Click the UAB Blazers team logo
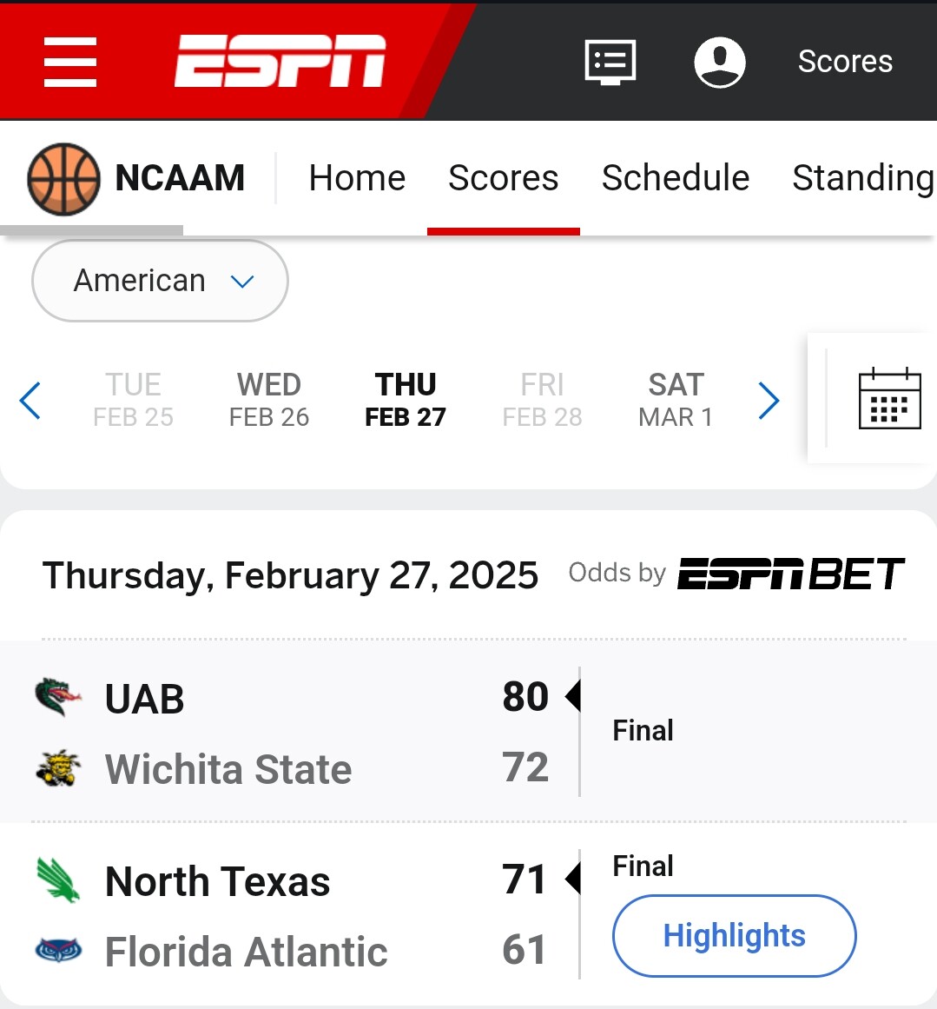This screenshot has height=1009, width=937. coord(58,697)
